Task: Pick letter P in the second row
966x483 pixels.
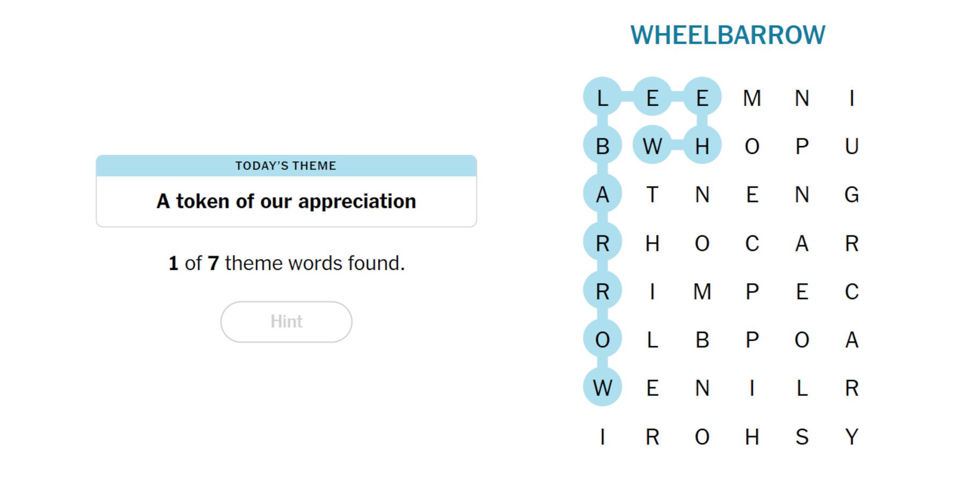Action: pyautogui.click(x=802, y=146)
